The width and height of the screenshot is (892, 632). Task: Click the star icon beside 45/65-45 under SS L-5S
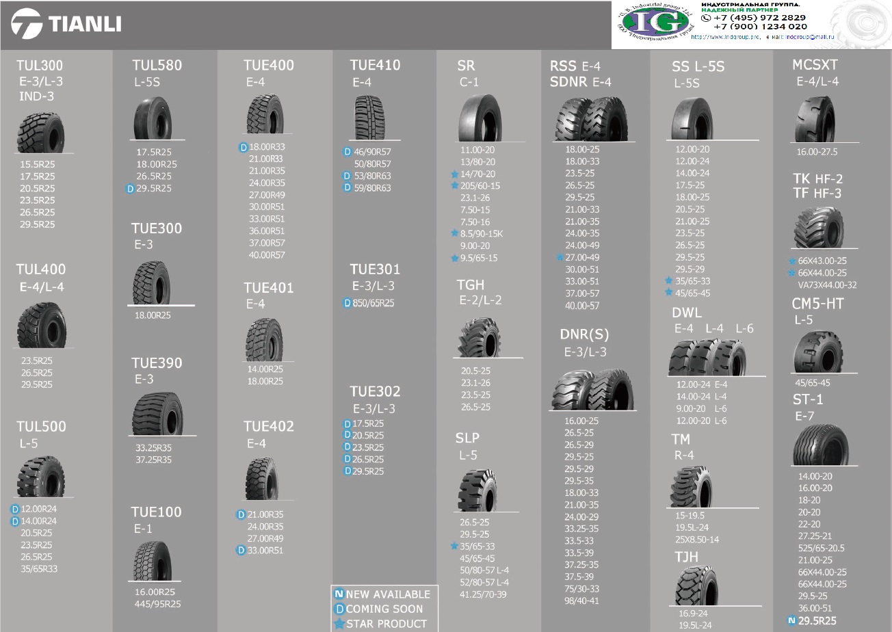click(x=669, y=293)
